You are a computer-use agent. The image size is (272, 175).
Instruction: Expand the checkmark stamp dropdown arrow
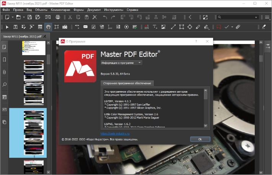coord(232,27)
